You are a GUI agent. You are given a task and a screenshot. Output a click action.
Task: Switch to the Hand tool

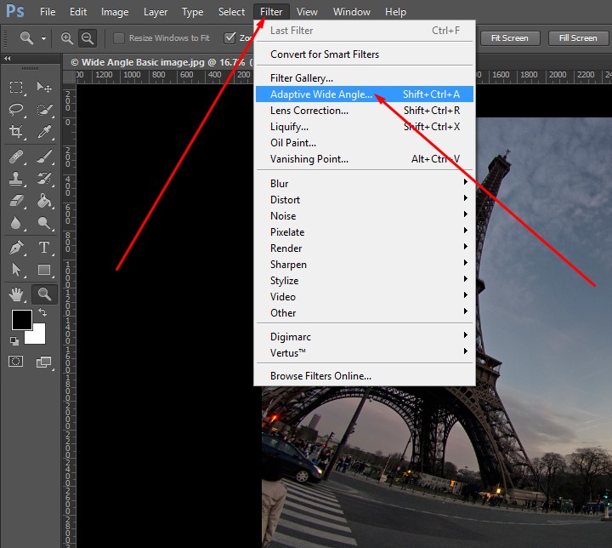16,294
